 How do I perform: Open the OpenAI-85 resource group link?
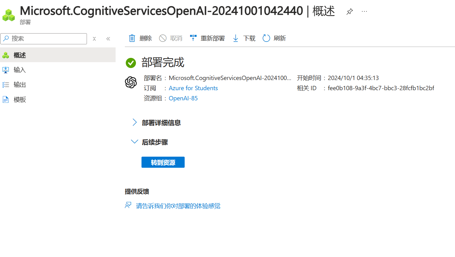(x=183, y=98)
